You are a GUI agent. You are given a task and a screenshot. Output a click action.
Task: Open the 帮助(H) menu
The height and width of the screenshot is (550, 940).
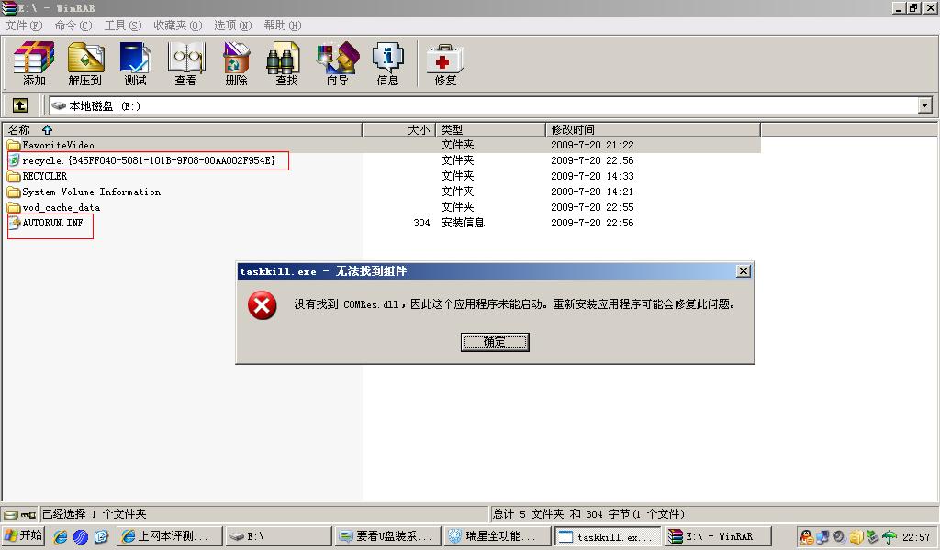click(x=283, y=25)
